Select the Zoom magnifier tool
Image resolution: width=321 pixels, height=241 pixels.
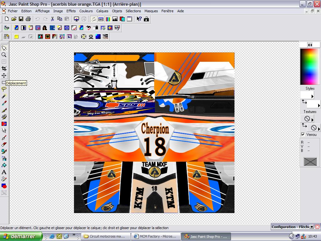tap(4, 55)
